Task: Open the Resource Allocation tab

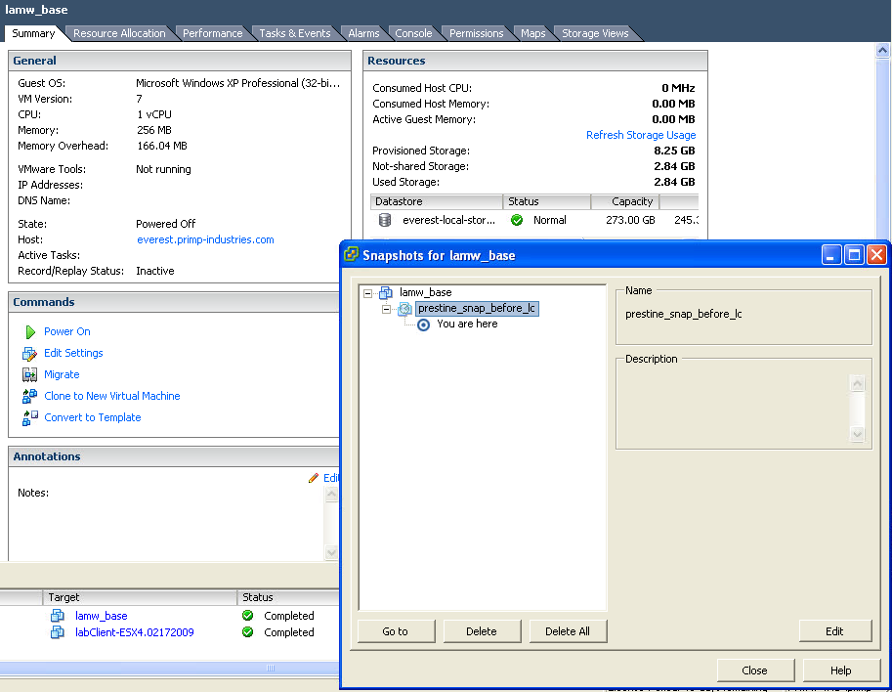Action: click(119, 33)
